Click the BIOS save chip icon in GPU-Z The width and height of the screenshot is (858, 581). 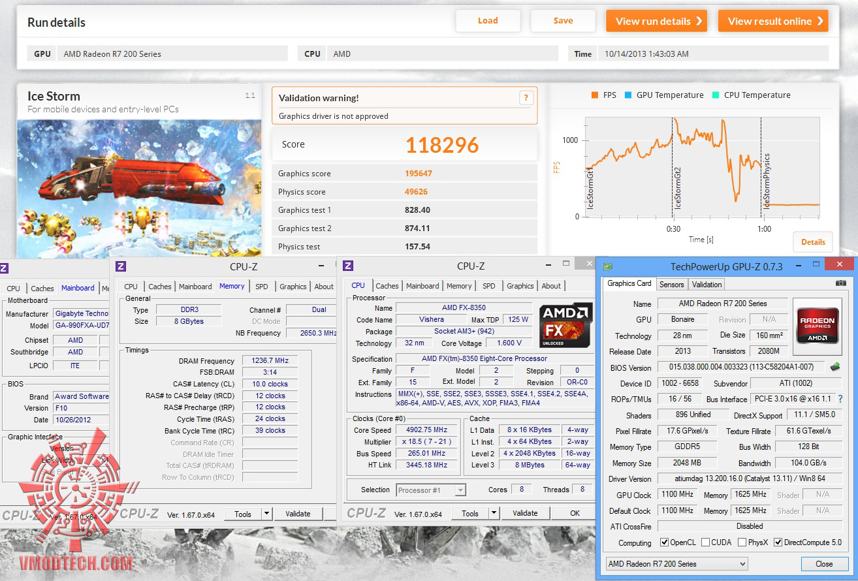pyautogui.click(x=835, y=368)
